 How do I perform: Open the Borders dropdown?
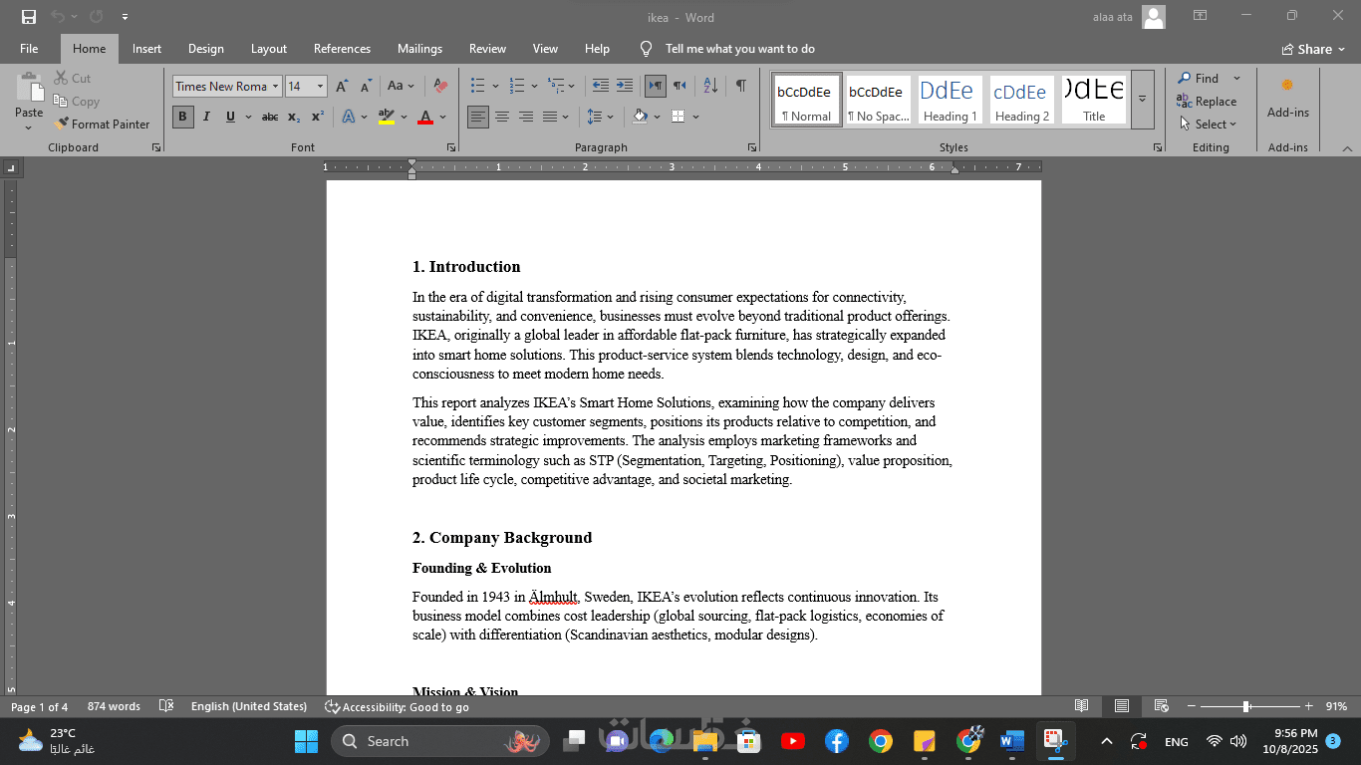tap(695, 117)
